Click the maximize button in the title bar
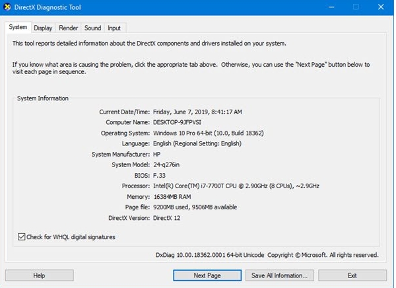 coord(356,7)
